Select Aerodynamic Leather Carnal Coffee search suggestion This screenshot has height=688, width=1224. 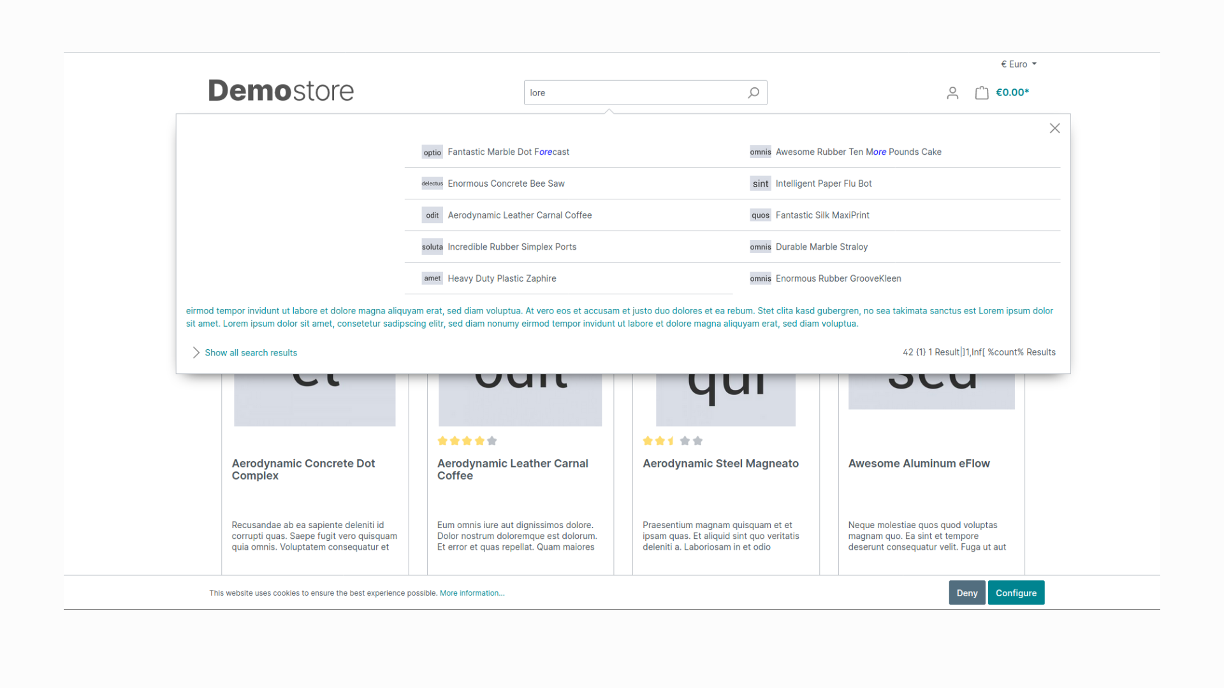[x=520, y=215]
